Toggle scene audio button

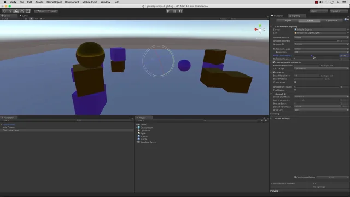[36, 19]
